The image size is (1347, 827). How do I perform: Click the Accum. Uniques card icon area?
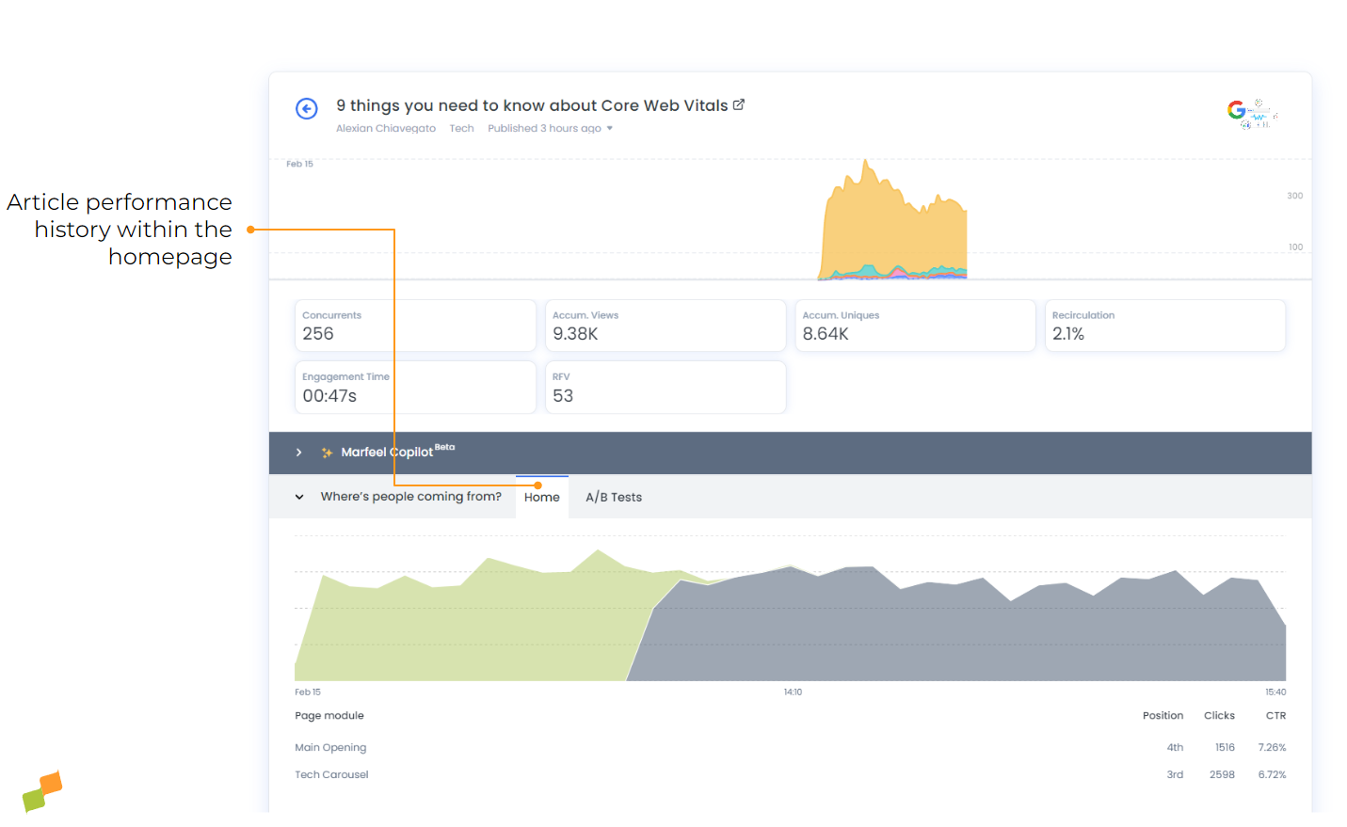[915, 326]
